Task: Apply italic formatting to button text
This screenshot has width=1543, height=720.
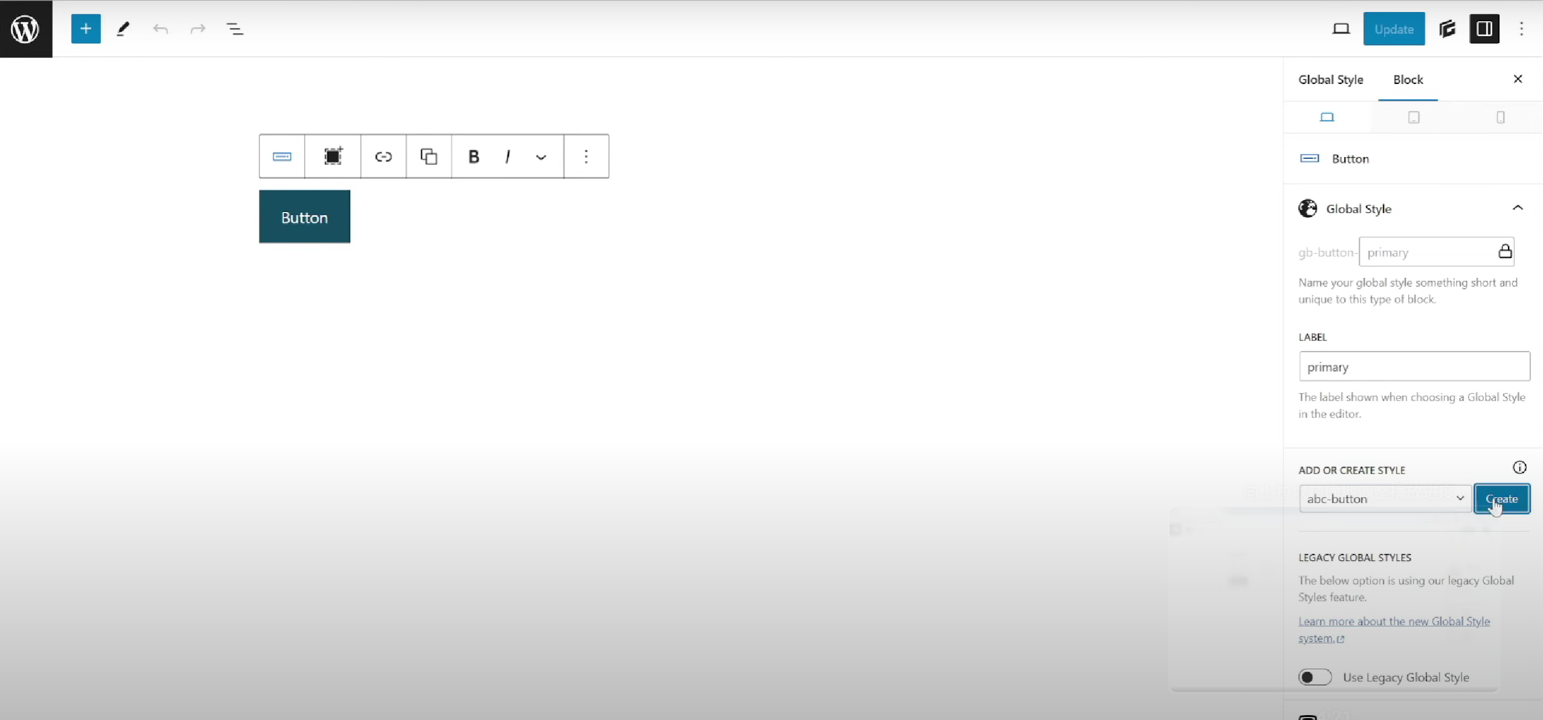Action: click(508, 157)
